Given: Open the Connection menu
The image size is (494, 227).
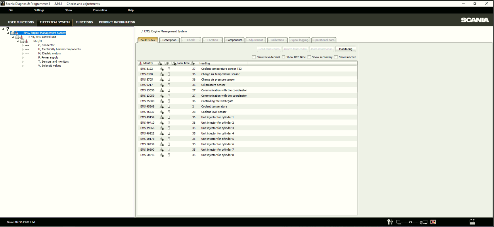Looking at the screenshot, I should tap(100, 10).
